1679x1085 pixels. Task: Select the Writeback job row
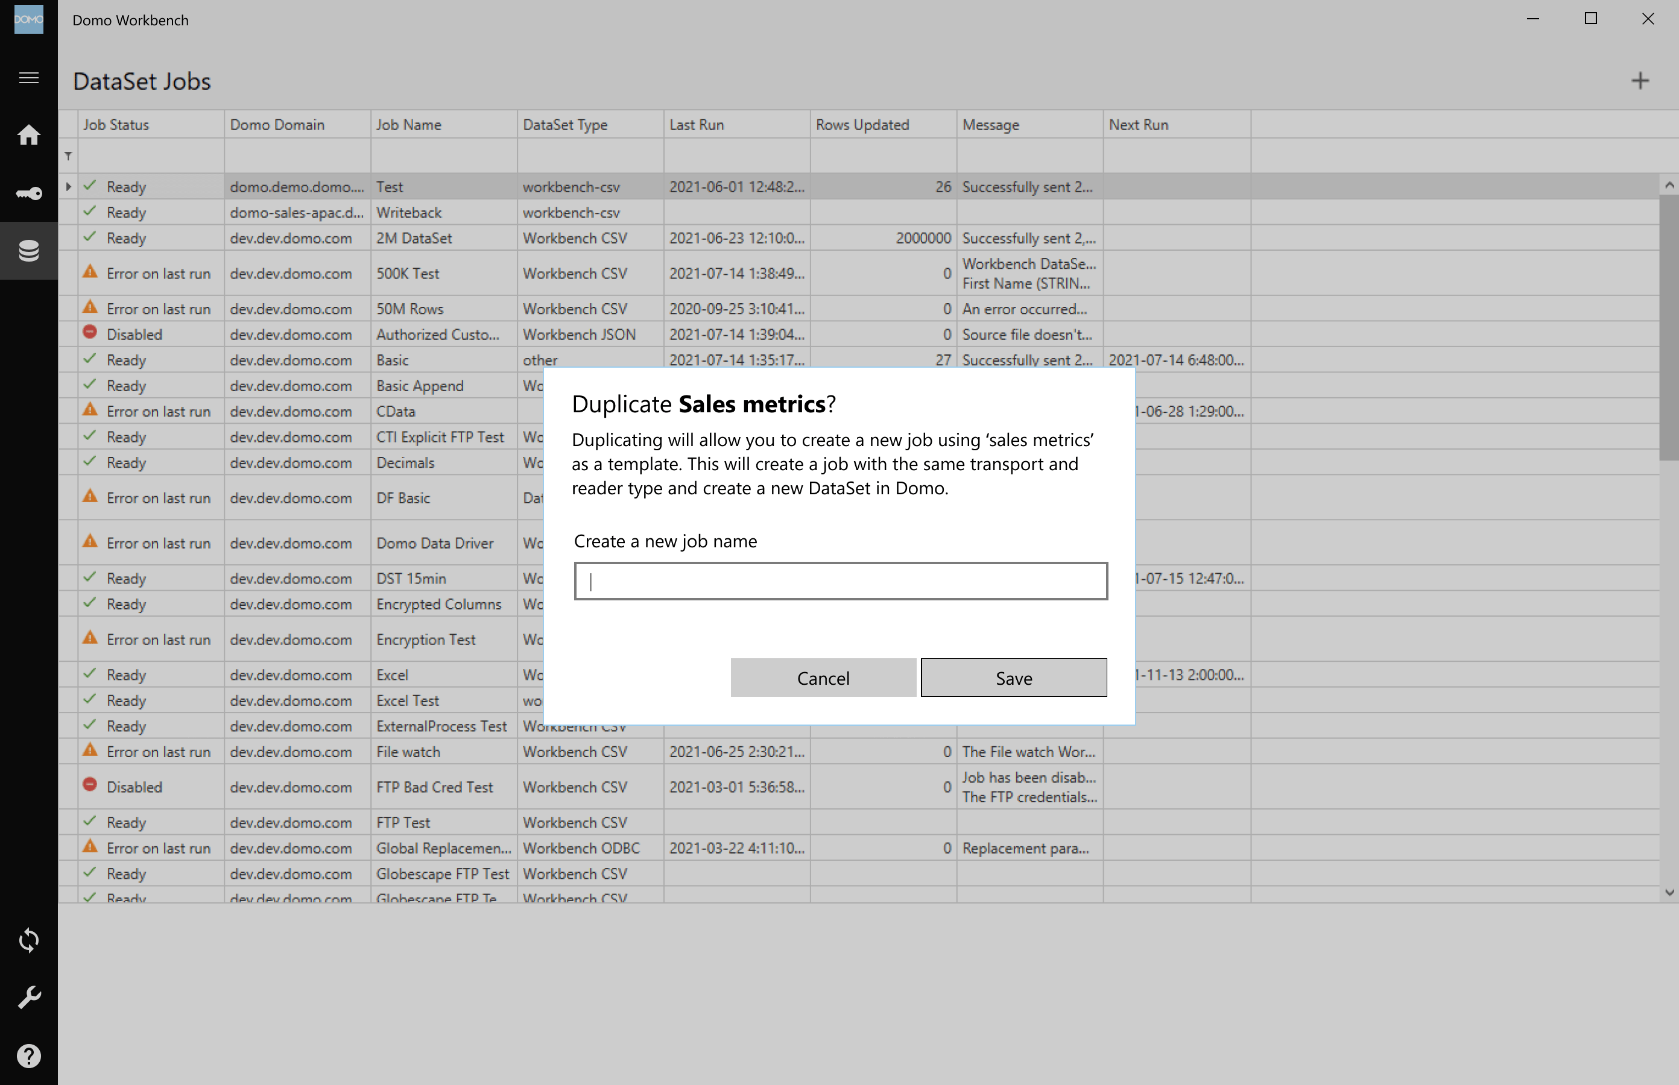(x=409, y=213)
